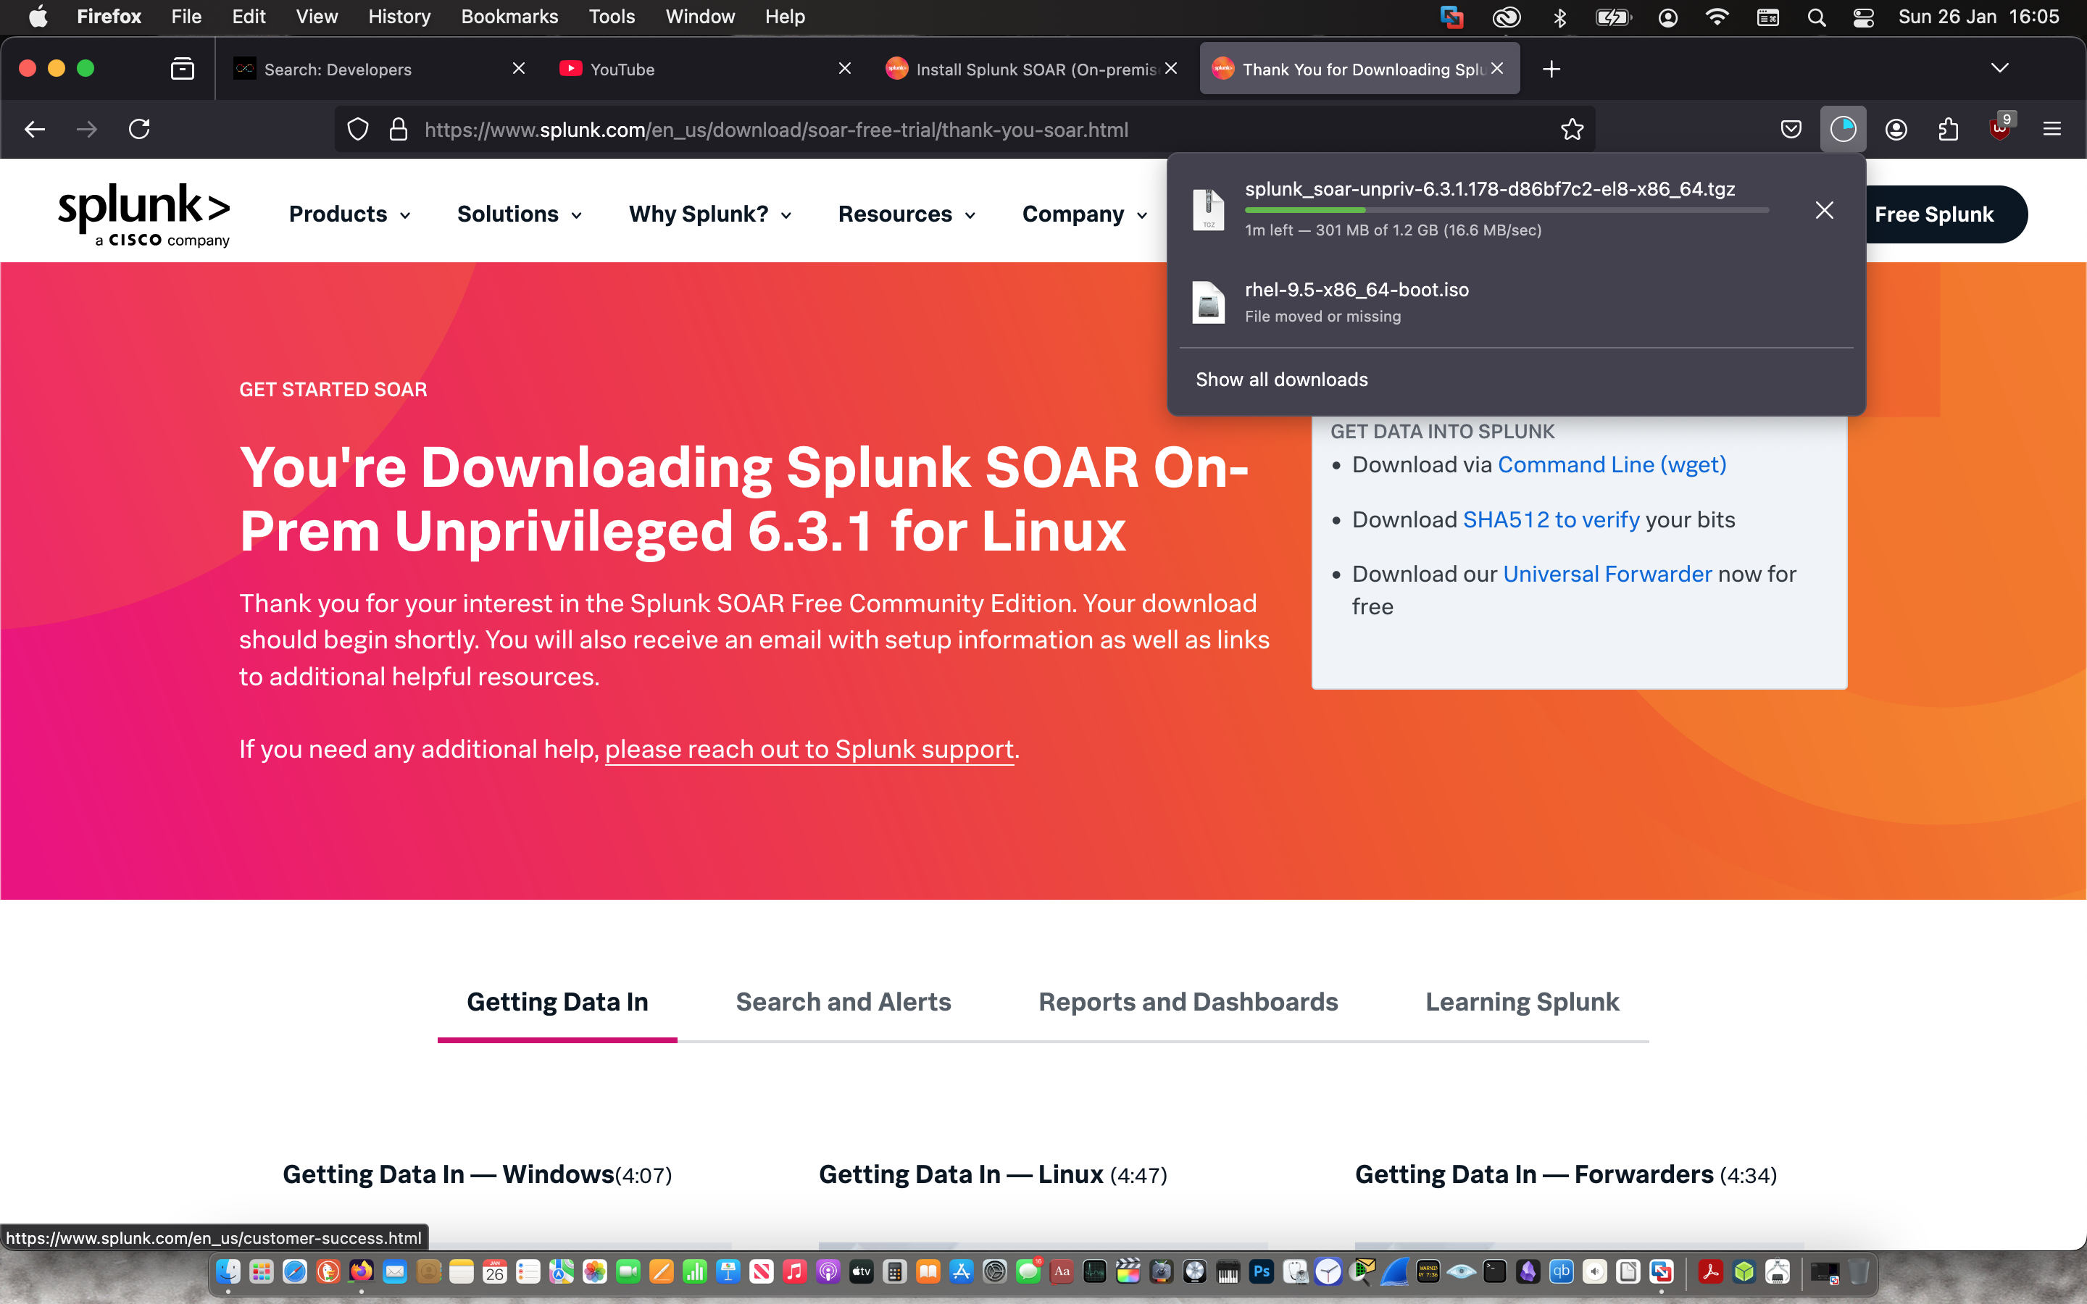Viewport: 2087px width, 1304px height.
Task: Open the List all tabs chevron
Action: tap(1999, 68)
